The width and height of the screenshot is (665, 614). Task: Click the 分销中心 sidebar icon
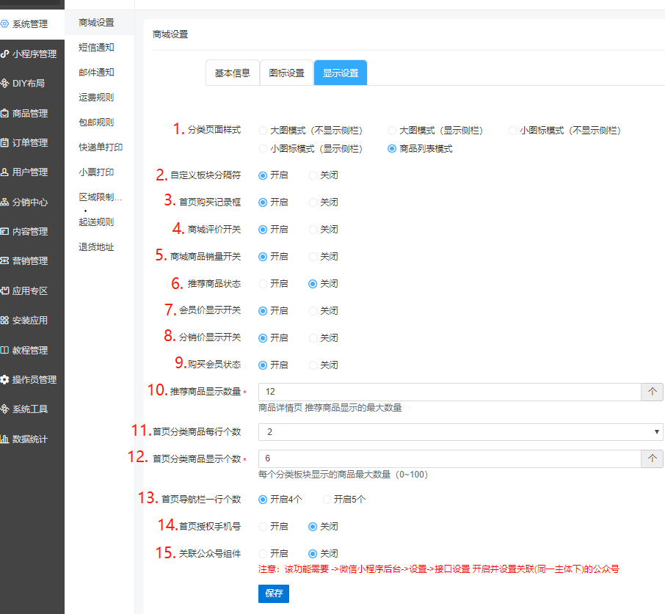click(5, 202)
